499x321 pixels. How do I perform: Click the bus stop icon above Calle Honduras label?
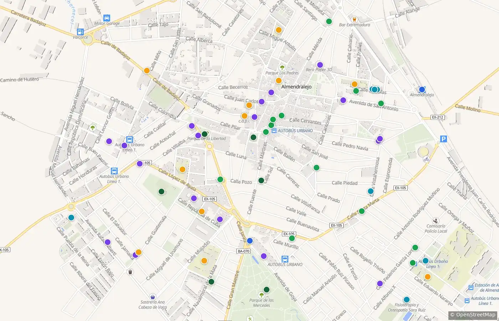pyautogui.click(x=114, y=171)
